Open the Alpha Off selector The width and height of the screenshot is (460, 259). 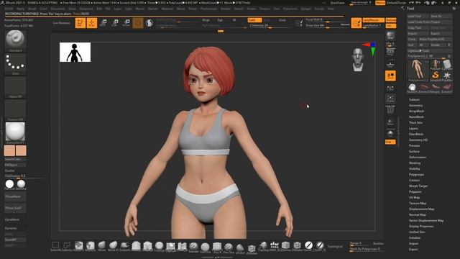pyautogui.click(x=15, y=87)
